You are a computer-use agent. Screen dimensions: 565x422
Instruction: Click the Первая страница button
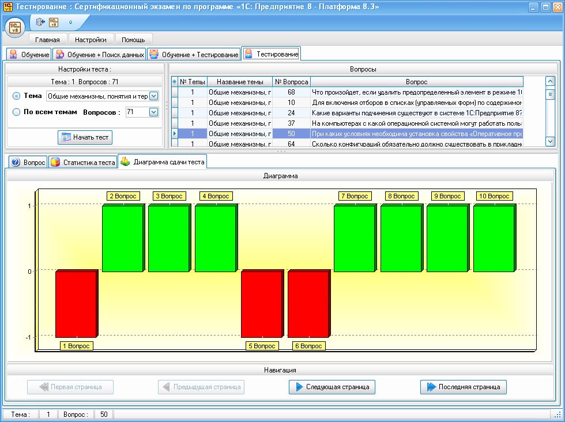point(70,387)
